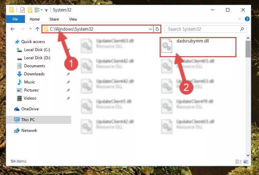Select OneDrive in navigation pane
Image resolution: width=259 pixels, height=175 pixels.
(x=30, y=109)
